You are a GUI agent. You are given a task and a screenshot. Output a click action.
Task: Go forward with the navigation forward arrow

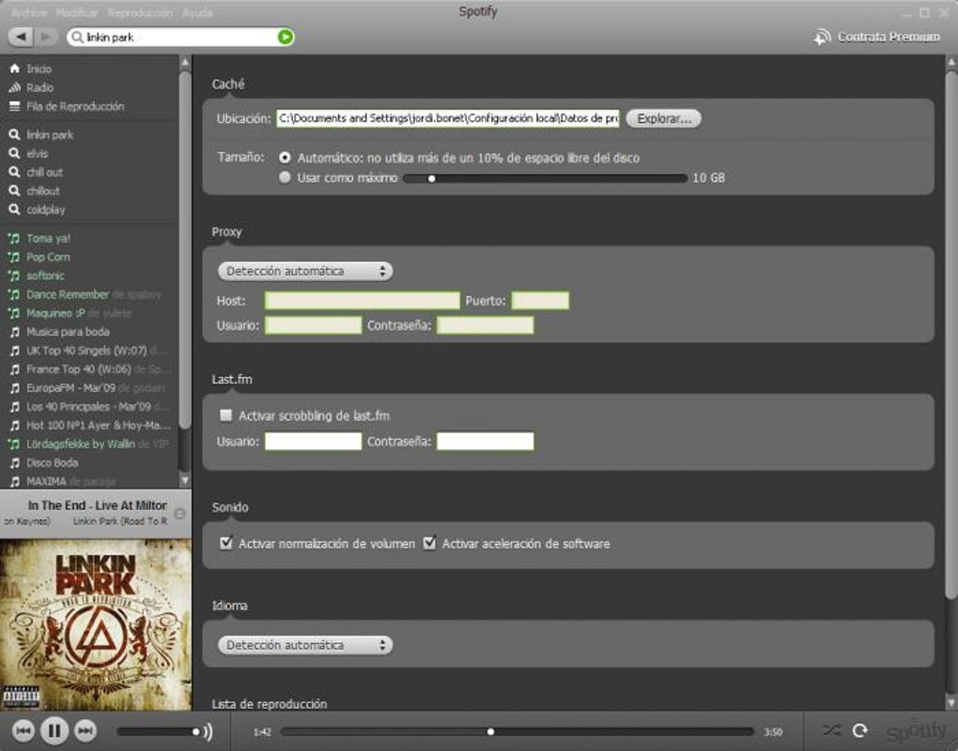point(46,38)
